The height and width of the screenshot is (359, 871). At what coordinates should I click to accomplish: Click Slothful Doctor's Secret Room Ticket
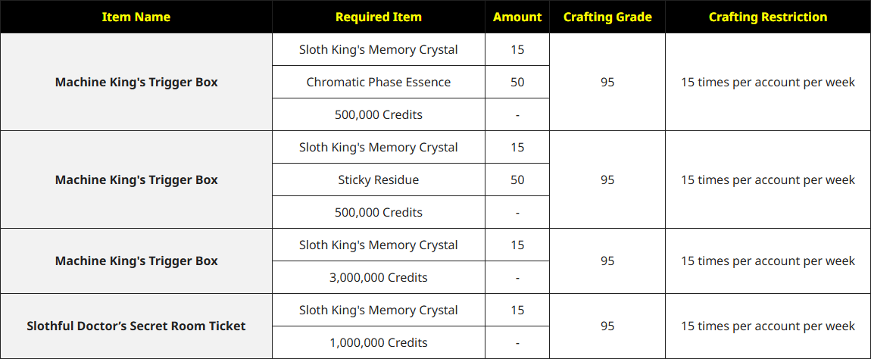[136, 326]
